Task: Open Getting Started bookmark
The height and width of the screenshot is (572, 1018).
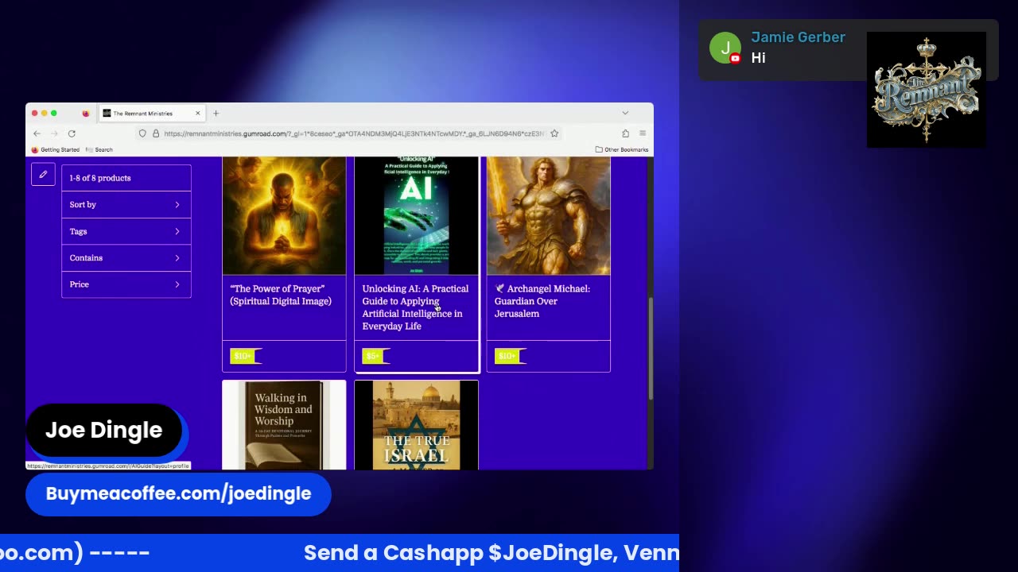Action: click(x=56, y=149)
